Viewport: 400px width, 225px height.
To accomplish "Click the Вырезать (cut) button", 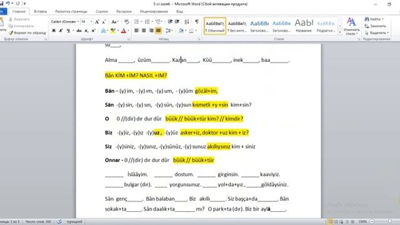I will (19, 19).
